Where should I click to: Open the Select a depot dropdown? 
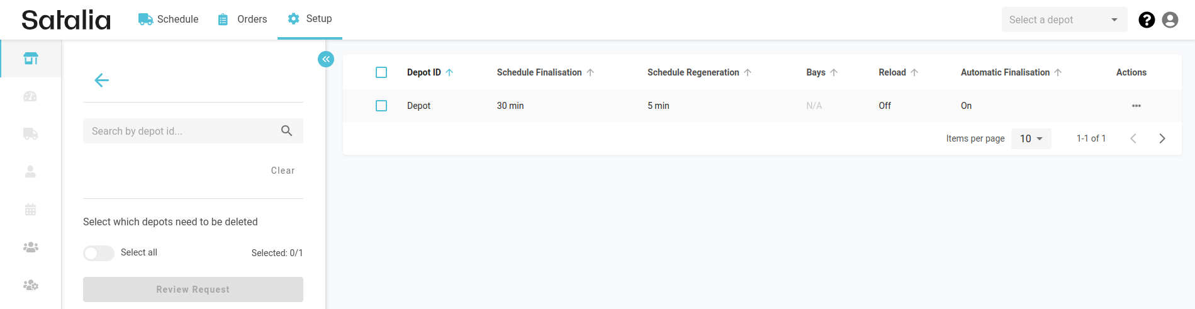point(1063,20)
